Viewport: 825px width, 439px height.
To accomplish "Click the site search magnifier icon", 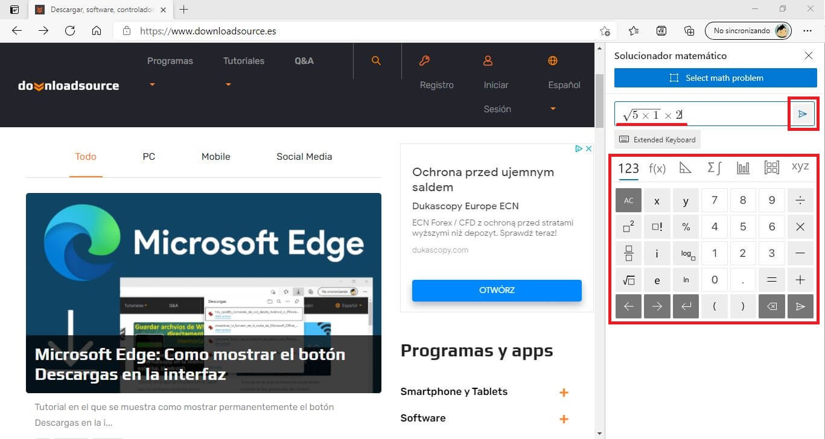I will (x=376, y=61).
